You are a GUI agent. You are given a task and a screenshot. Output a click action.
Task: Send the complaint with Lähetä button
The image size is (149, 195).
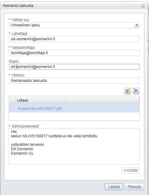tap(114, 187)
